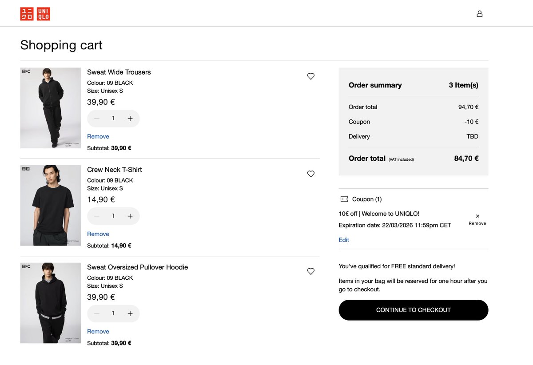Screen dimensions: 533x365
Task: Decrease Sweat Oversized Pullover Hoodie quantity
Action: pos(96,313)
